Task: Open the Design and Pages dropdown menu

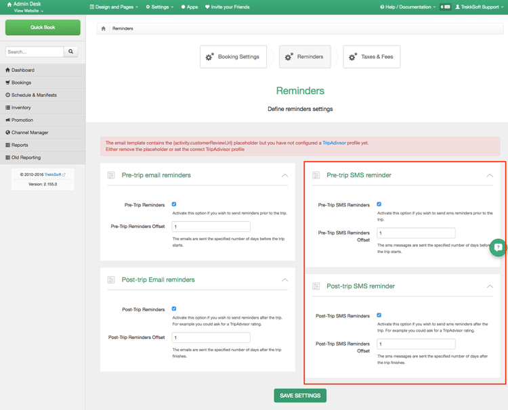Action: click(x=114, y=7)
